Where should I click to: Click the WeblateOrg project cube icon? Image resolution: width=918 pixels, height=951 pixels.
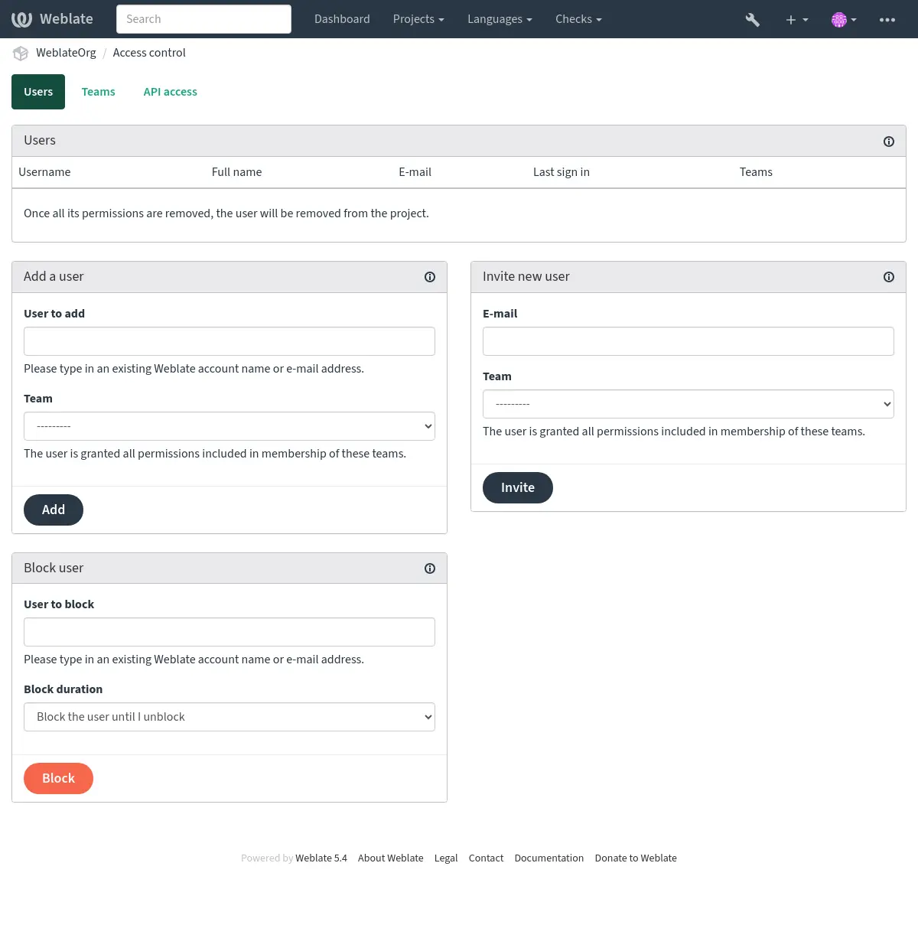click(21, 53)
